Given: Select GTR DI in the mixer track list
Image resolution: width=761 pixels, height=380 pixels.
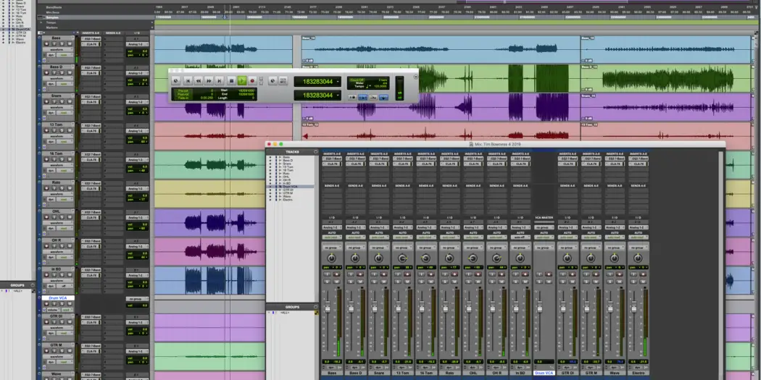Looking at the screenshot, I should click(x=287, y=190).
